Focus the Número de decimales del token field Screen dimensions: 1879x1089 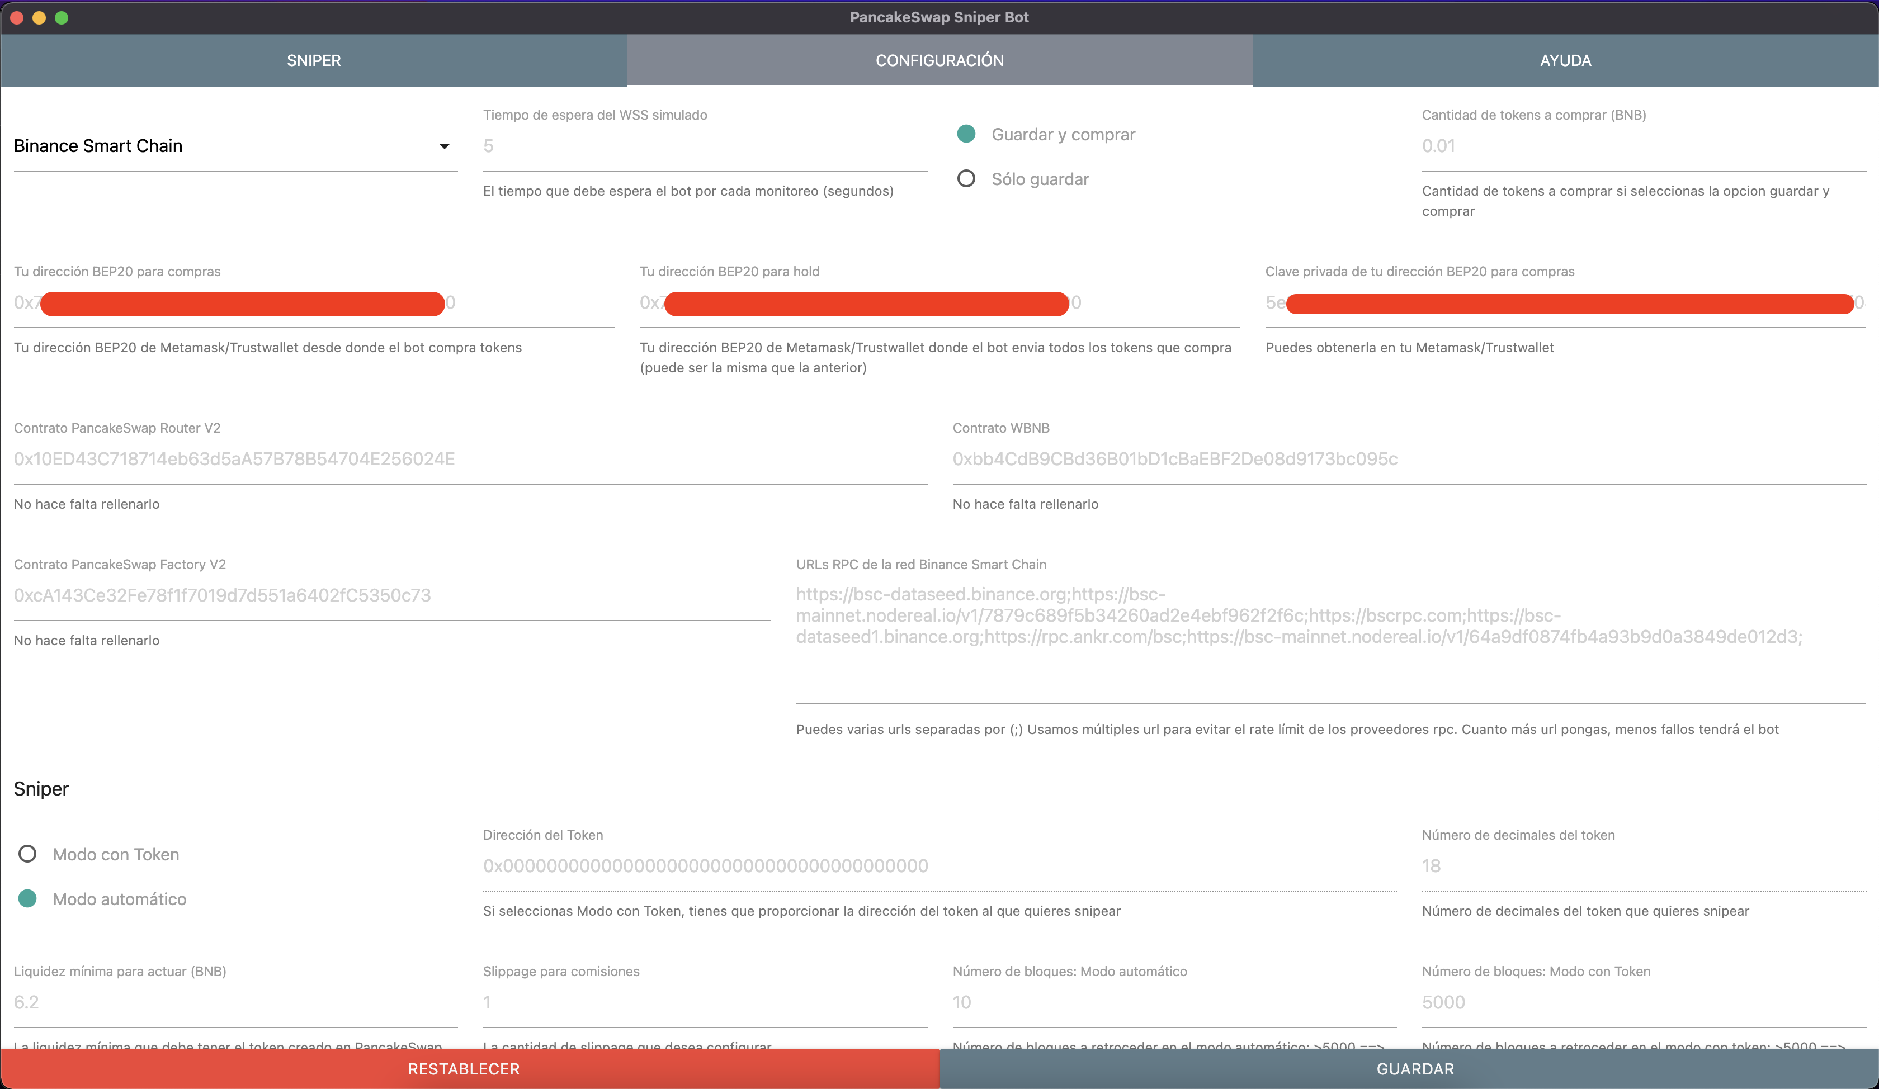point(1644,866)
